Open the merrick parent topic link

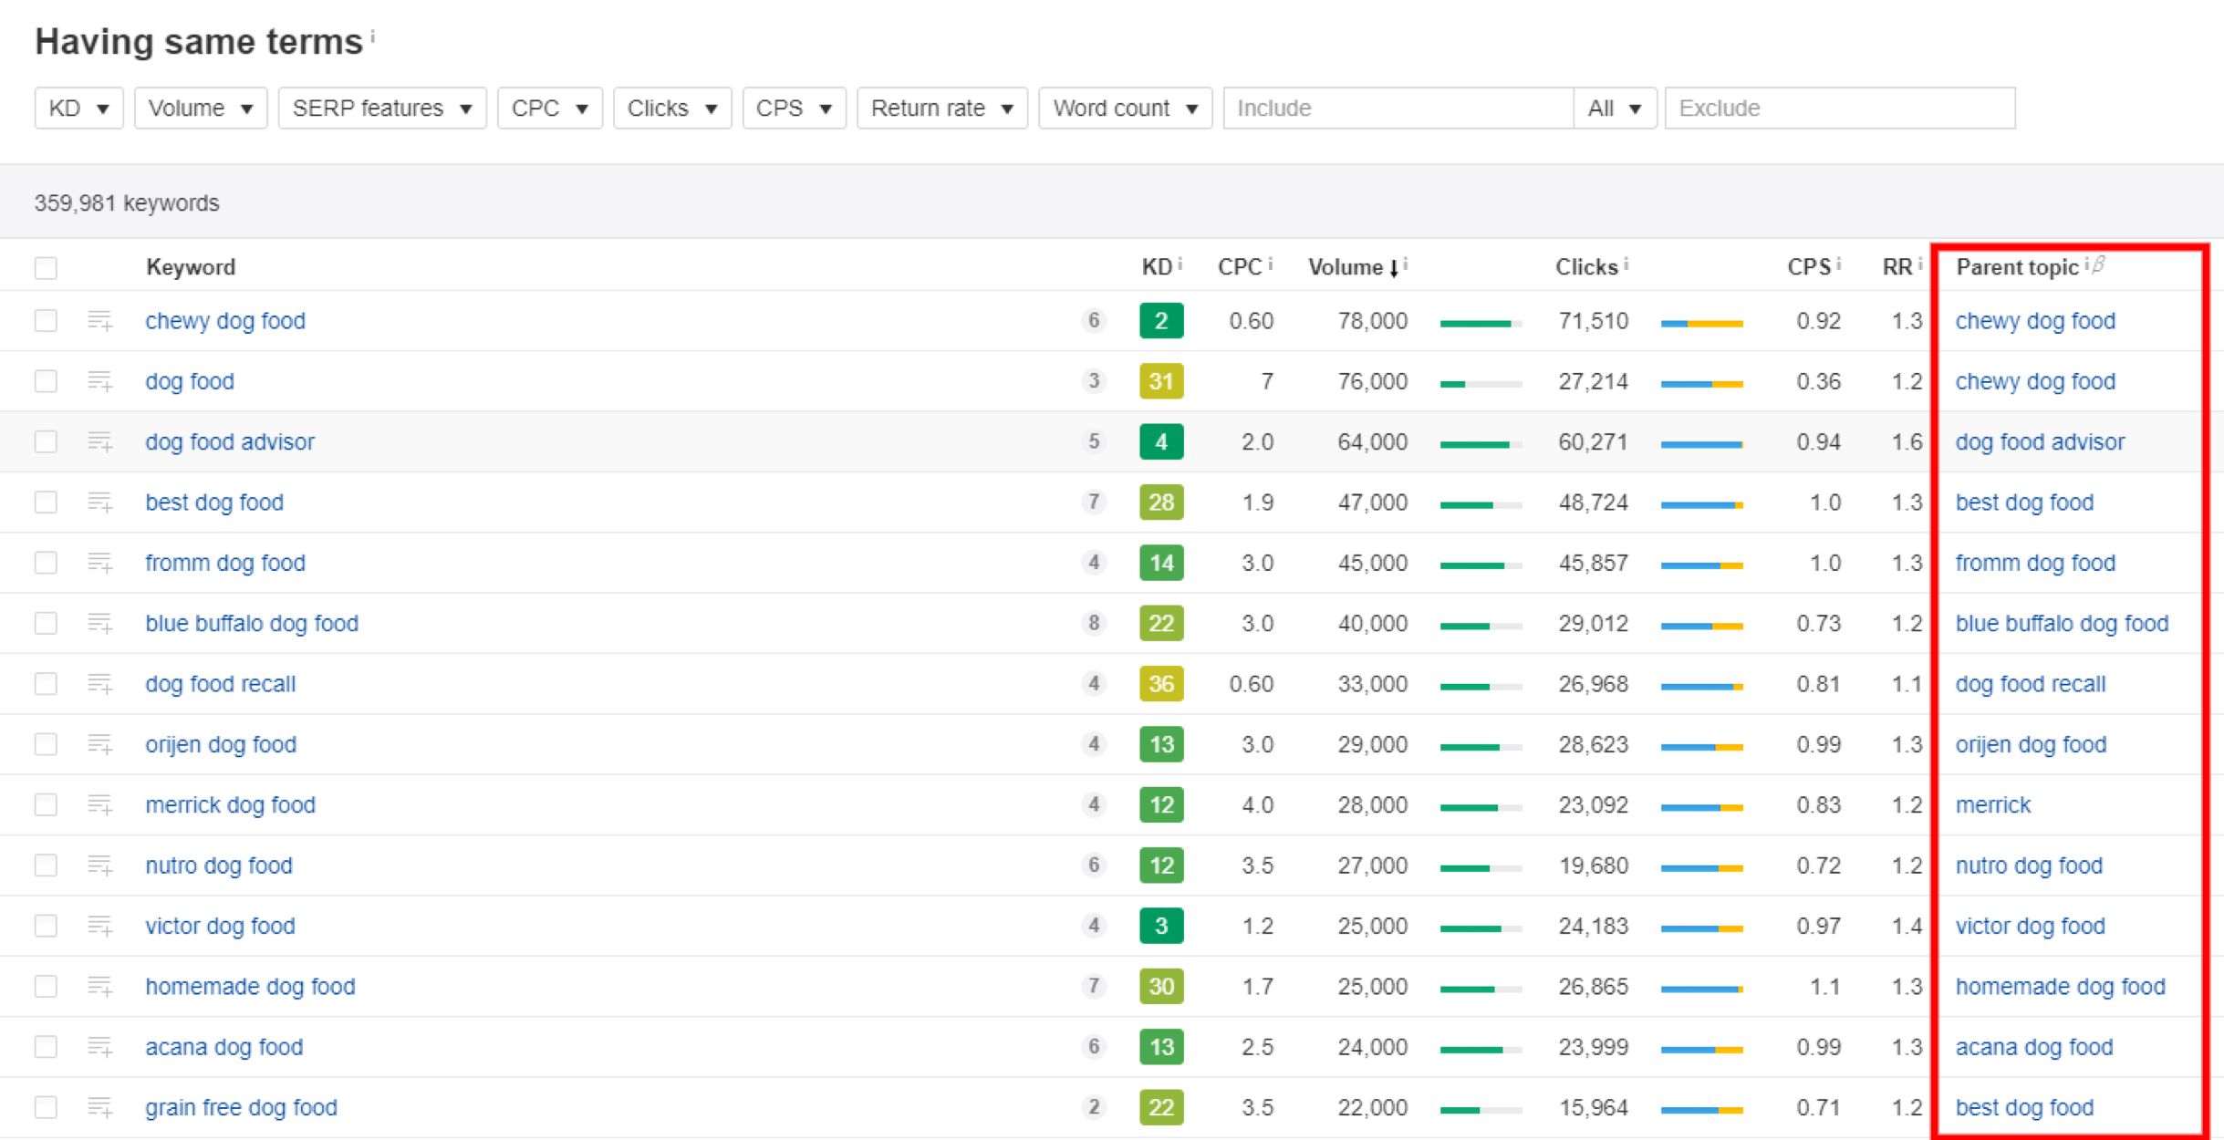[x=1992, y=805]
